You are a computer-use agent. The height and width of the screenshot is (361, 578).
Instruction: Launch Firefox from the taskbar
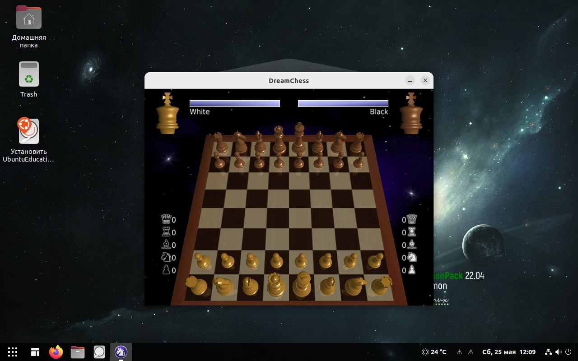coord(56,352)
